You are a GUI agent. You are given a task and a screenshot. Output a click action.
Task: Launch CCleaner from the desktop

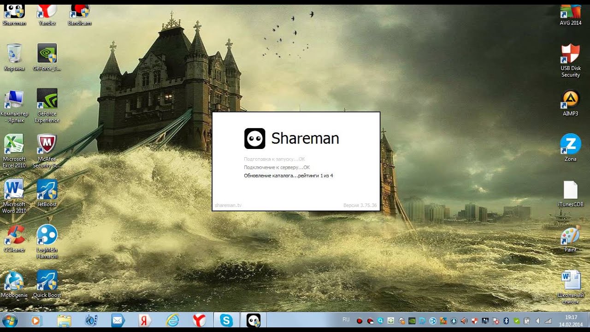pos(14,239)
